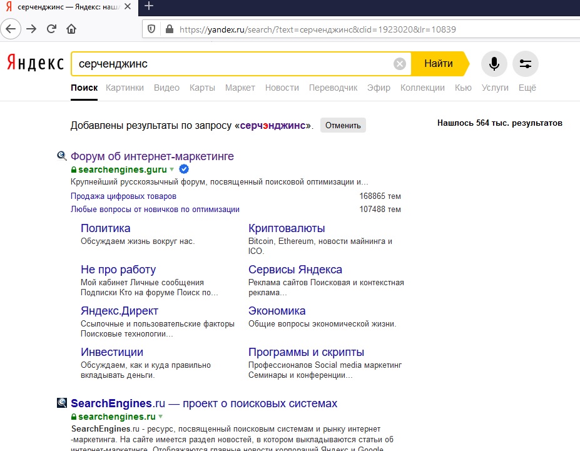Click the searchengines.guru favicon
This screenshot has height=451, width=580.
pyautogui.click(x=61, y=156)
